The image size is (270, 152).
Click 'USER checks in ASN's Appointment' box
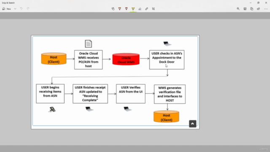pos(167,60)
